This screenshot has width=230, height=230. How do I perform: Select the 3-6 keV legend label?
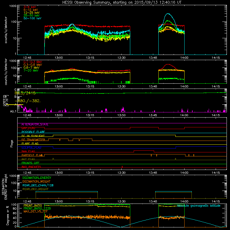[x=30, y=7]
